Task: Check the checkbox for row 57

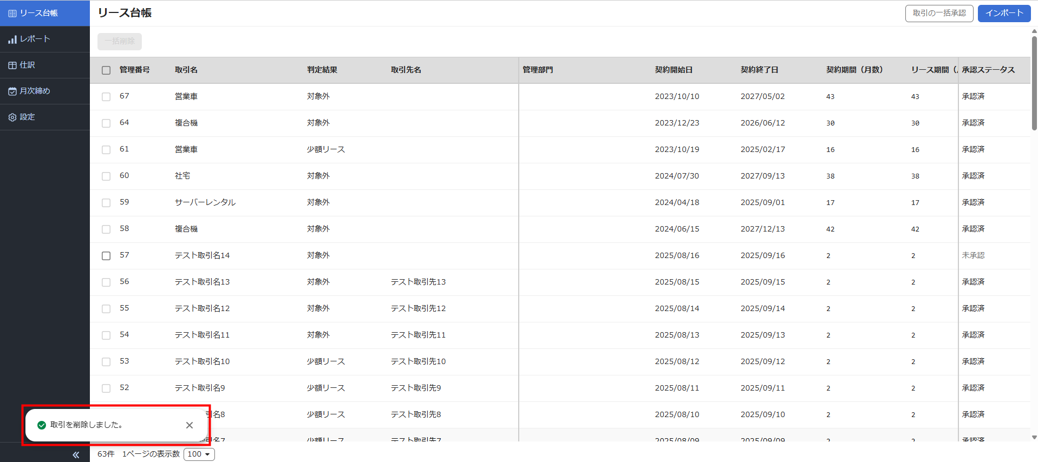Action: click(106, 256)
